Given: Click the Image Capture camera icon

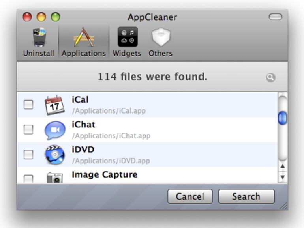Looking at the screenshot, I should [54, 178].
